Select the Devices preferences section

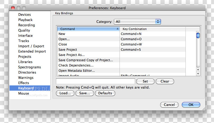(25, 14)
